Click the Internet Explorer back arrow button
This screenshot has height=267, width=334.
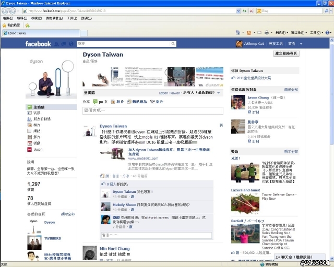click(x=5, y=11)
